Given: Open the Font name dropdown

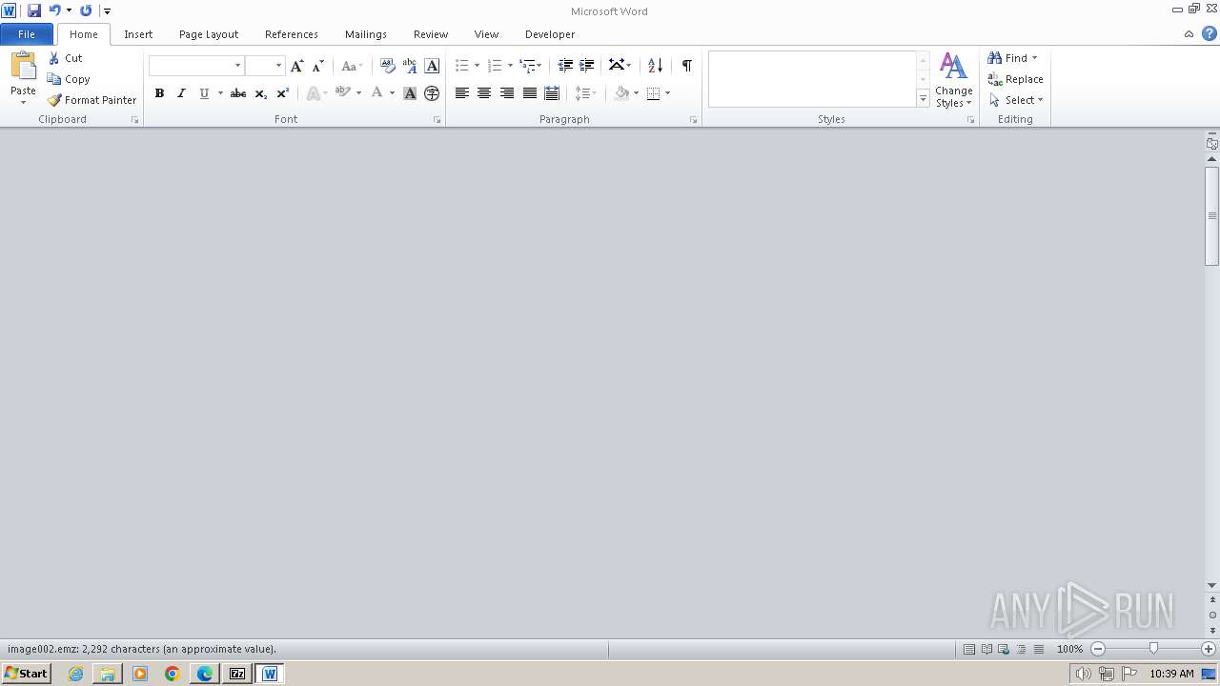Looking at the screenshot, I should coord(237,66).
